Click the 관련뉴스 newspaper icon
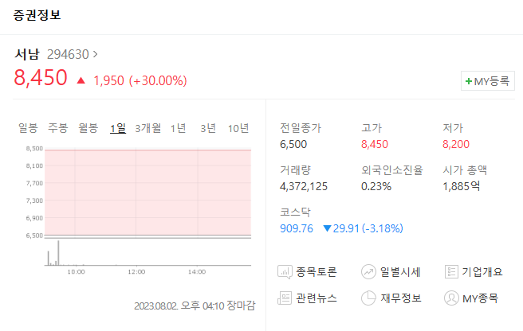The image size is (523, 331). 285,298
